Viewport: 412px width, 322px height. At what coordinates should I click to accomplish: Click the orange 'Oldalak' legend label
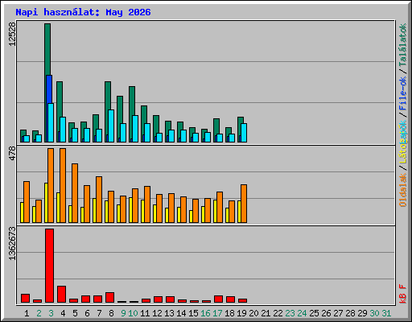402,190
